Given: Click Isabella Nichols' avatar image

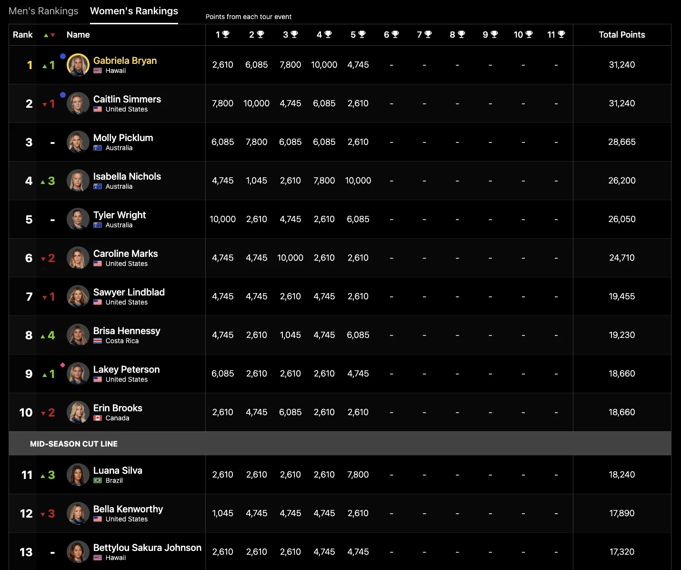Looking at the screenshot, I should [x=78, y=181].
